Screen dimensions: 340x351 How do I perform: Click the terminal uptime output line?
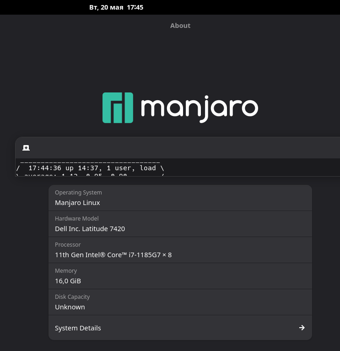coord(90,168)
